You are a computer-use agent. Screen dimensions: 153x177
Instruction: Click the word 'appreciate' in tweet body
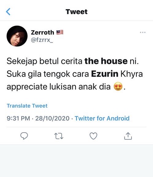point(27,87)
